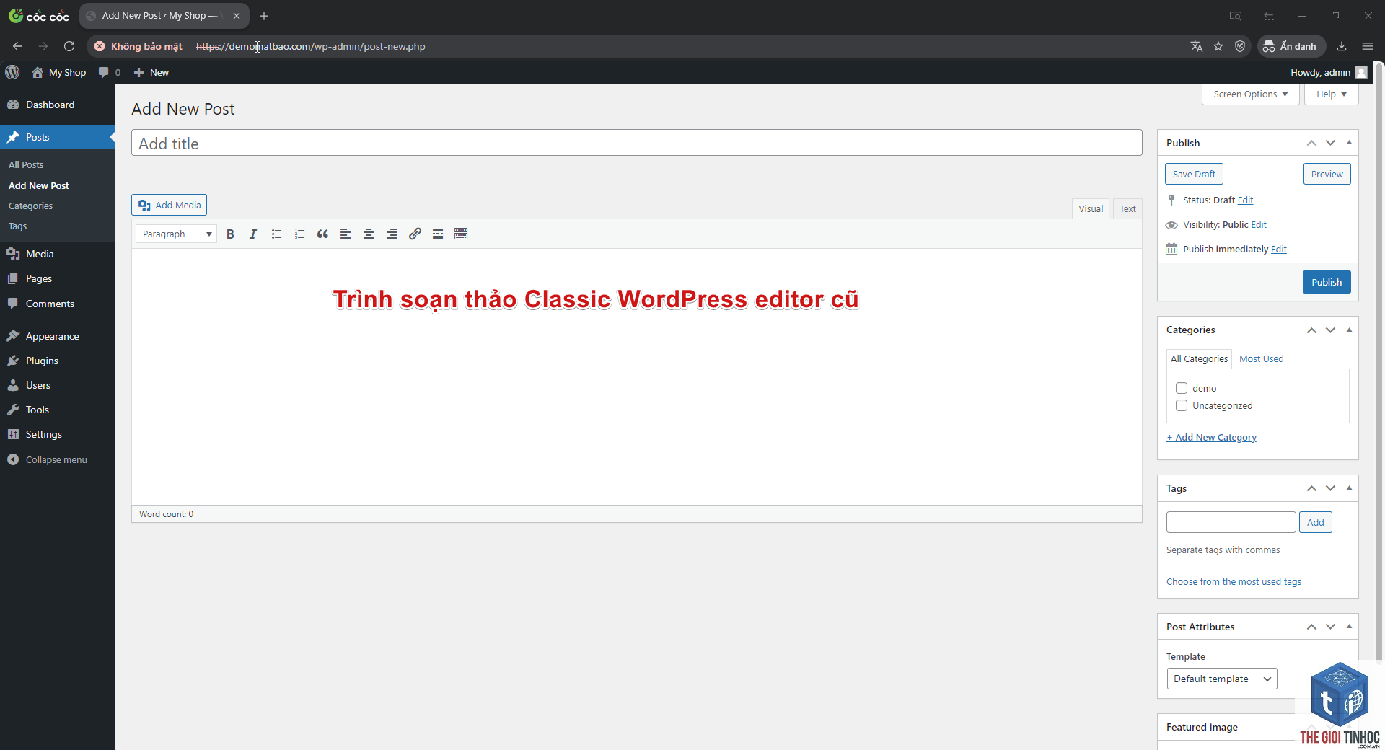The image size is (1385, 750).
Task: Insert or edit link icon
Action: click(415, 234)
